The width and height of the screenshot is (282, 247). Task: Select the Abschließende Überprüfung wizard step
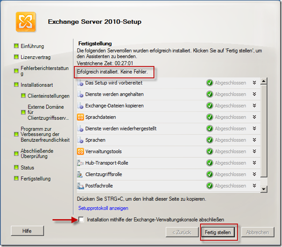[37, 154]
